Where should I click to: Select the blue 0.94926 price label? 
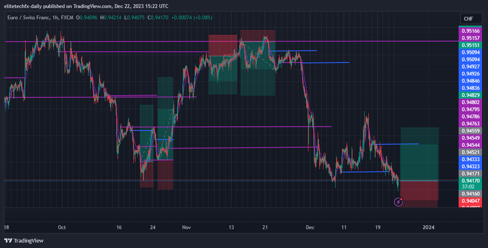pyautogui.click(x=470, y=74)
